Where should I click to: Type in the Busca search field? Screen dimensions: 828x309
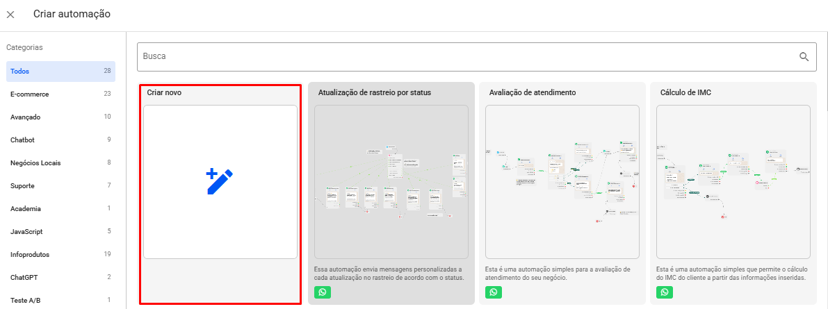[x=466, y=57]
